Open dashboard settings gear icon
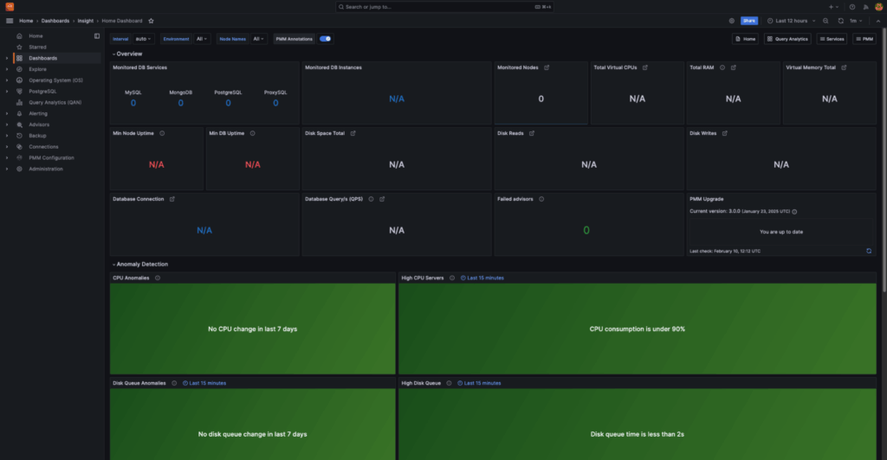 pyautogui.click(x=731, y=21)
